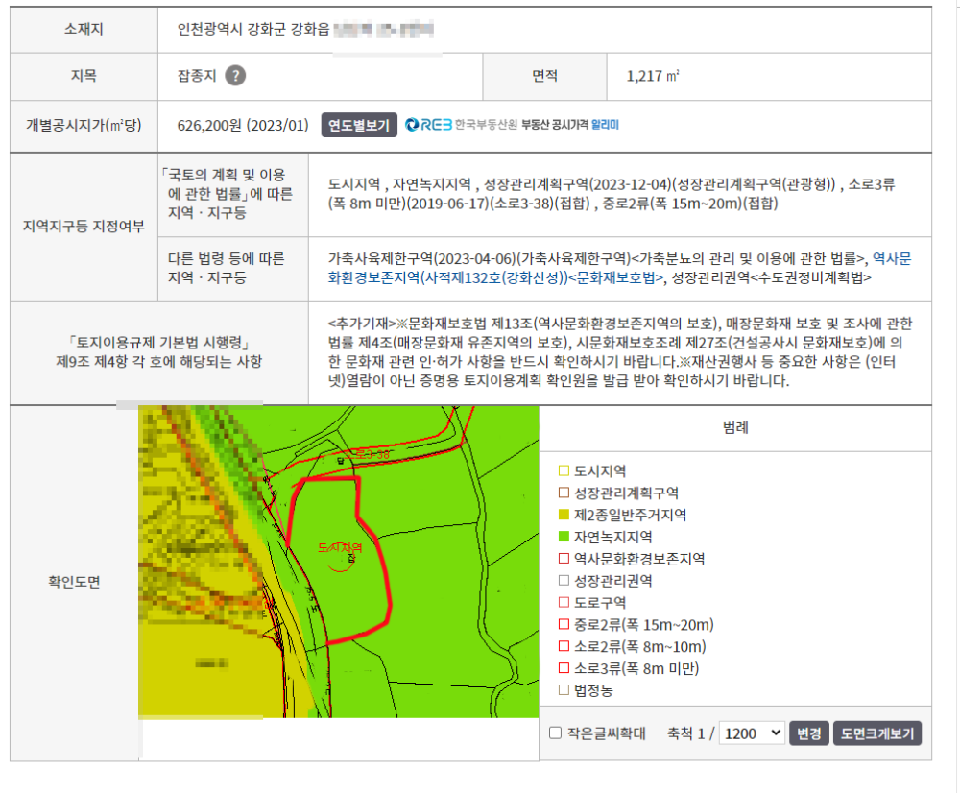Viewport: 960px width, 793px height.
Task: Click the green 자연녹지지역 legend swatch
Action: click(564, 538)
